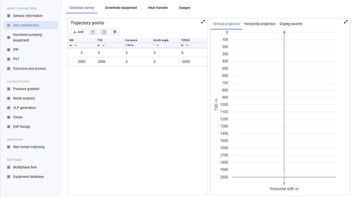Open the Heat transfer tab

tap(158, 8)
